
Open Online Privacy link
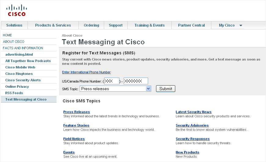pos(17,87)
